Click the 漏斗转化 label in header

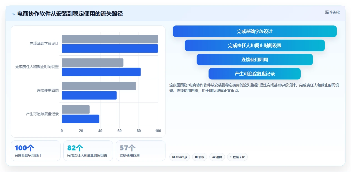click(x=332, y=12)
